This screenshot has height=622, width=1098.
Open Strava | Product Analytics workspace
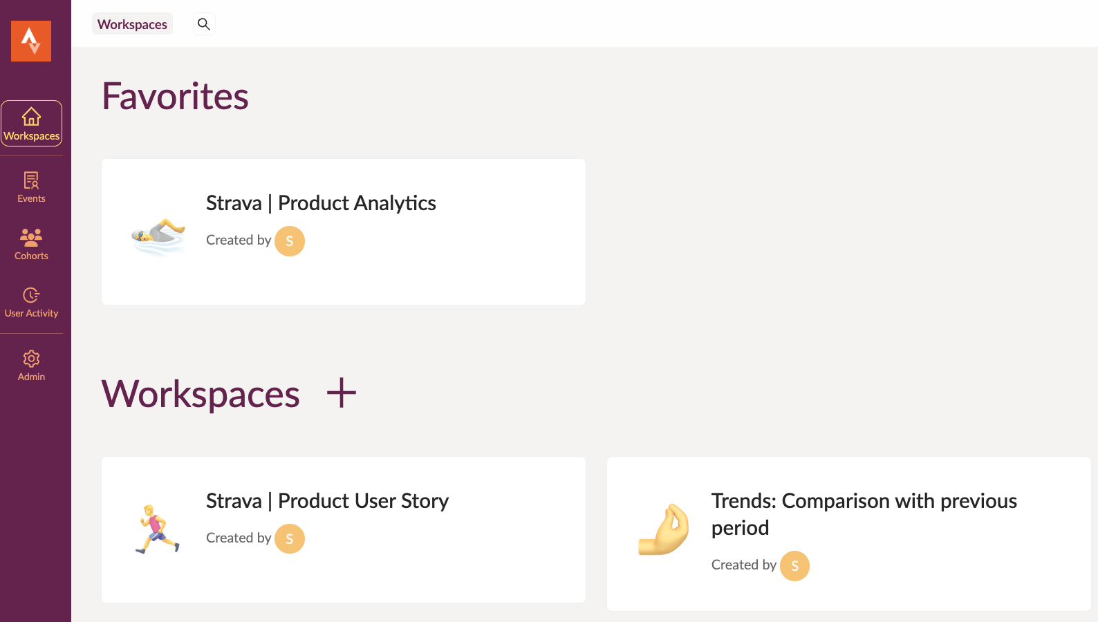(321, 203)
